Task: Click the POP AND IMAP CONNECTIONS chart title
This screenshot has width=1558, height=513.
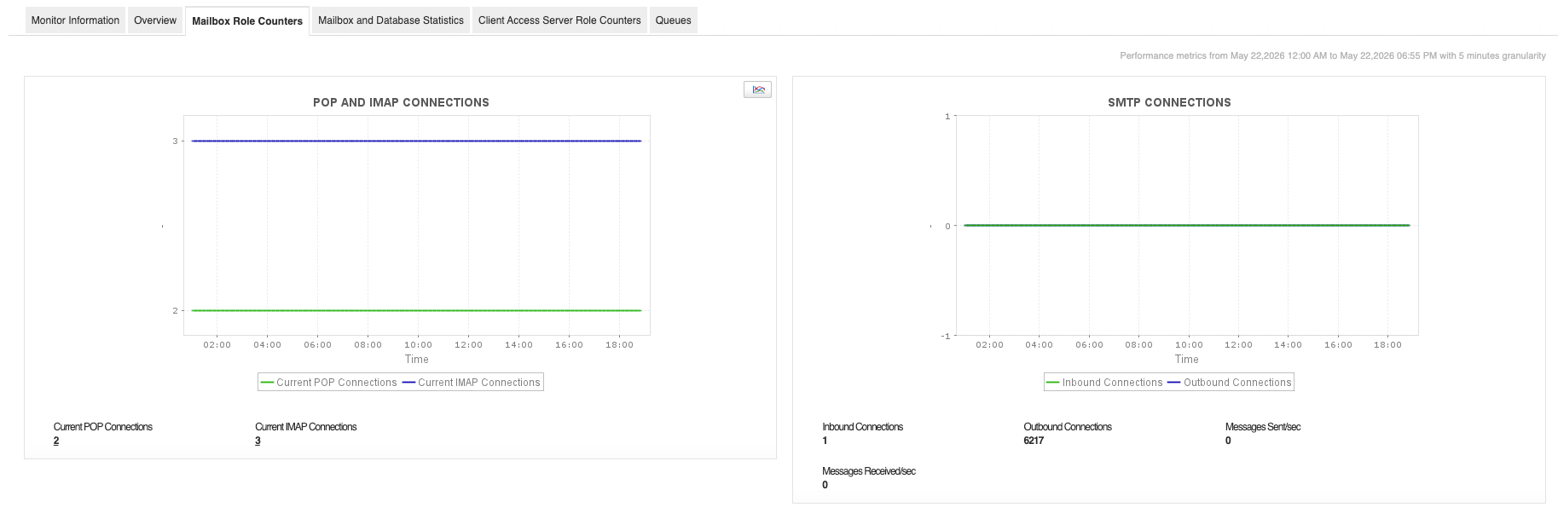Action: [x=401, y=102]
